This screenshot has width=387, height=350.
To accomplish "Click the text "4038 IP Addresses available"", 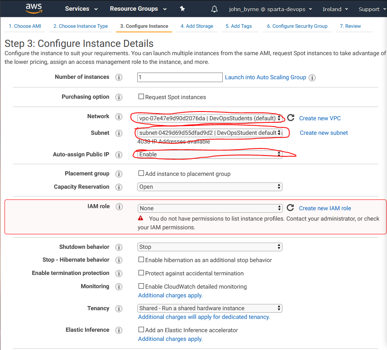I will pyautogui.click(x=174, y=142).
